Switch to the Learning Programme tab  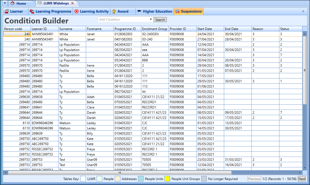pyautogui.click(x=53, y=11)
